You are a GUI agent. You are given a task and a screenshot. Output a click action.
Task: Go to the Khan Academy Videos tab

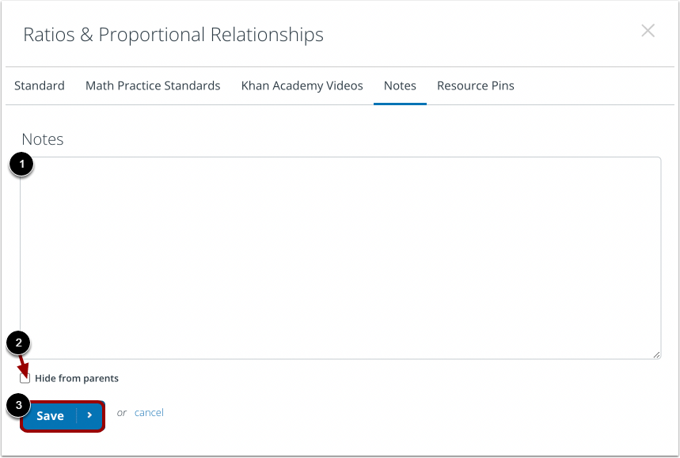(302, 85)
